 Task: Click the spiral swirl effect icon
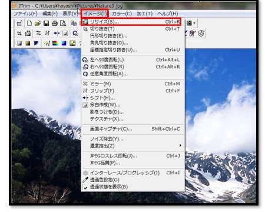pos(201,33)
